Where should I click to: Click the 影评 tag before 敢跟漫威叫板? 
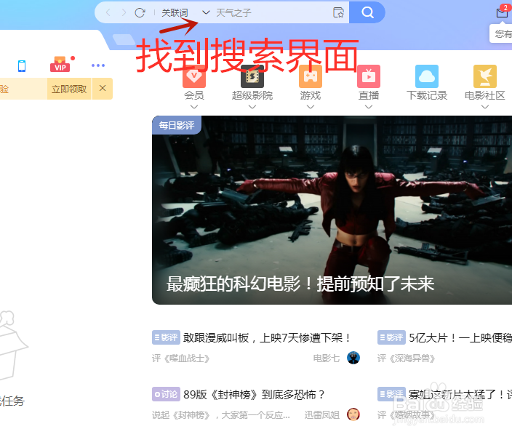pos(166,337)
